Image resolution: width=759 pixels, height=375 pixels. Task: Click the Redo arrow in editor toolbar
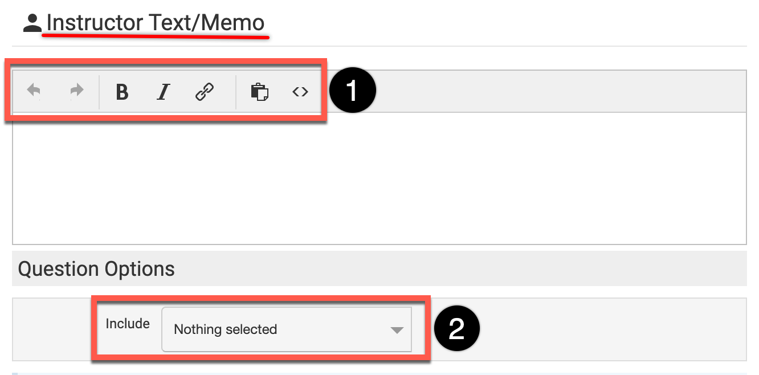point(76,91)
